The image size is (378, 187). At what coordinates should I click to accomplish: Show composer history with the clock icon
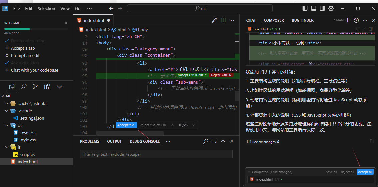(x=356, y=20)
